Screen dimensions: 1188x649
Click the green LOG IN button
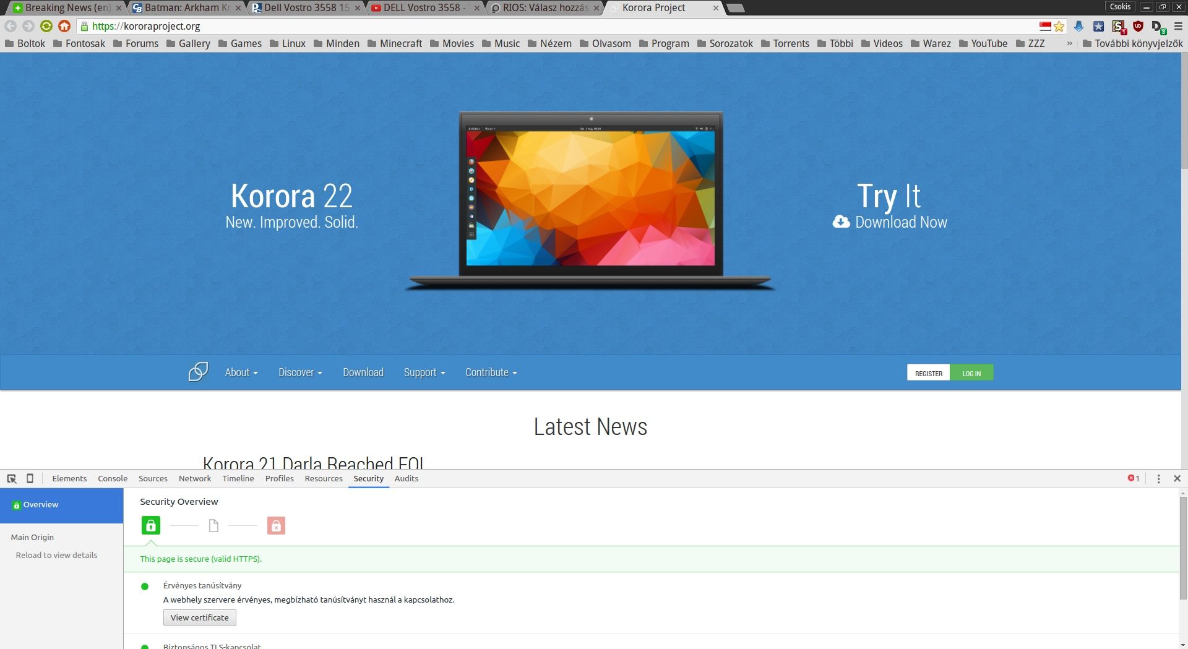971,372
